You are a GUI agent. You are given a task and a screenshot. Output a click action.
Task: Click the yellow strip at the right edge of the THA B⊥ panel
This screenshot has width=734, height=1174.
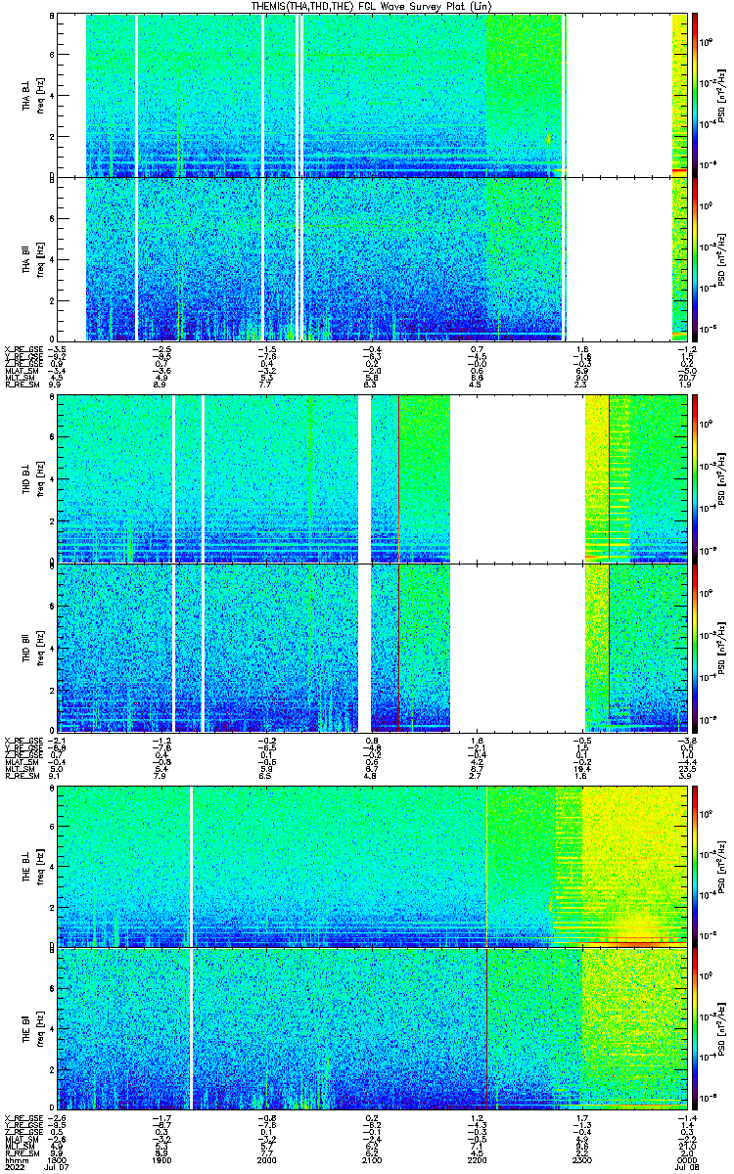pyautogui.click(x=679, y=95)
